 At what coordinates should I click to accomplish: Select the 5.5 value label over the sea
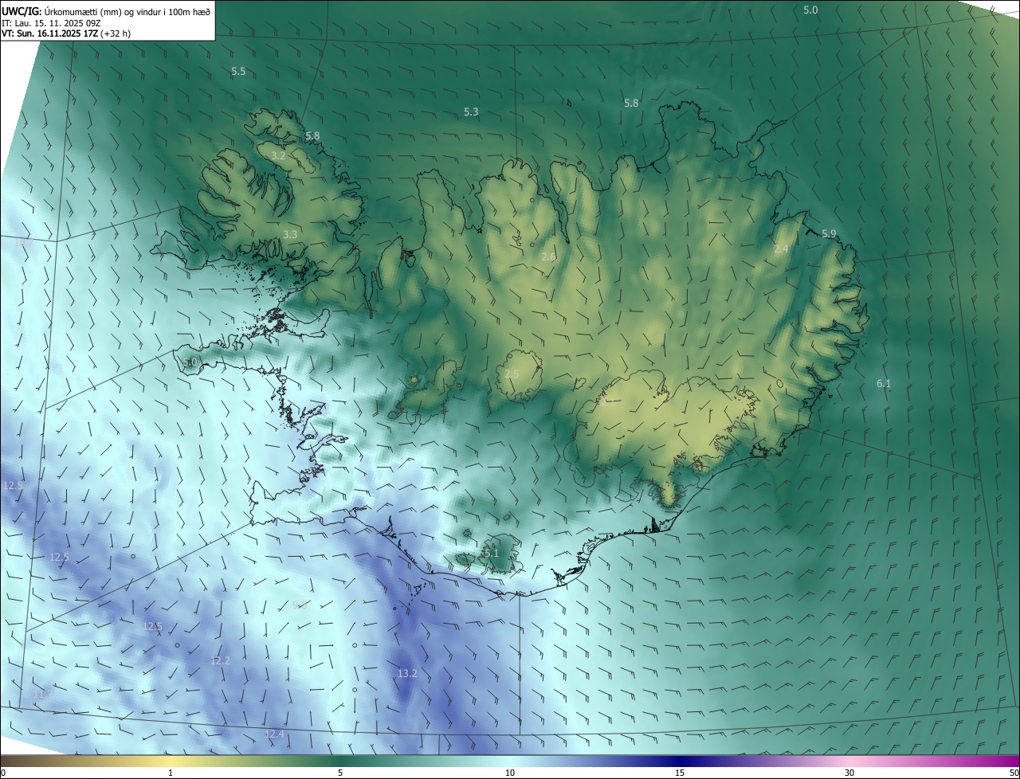pyautogui.click(x=238, y=72)
